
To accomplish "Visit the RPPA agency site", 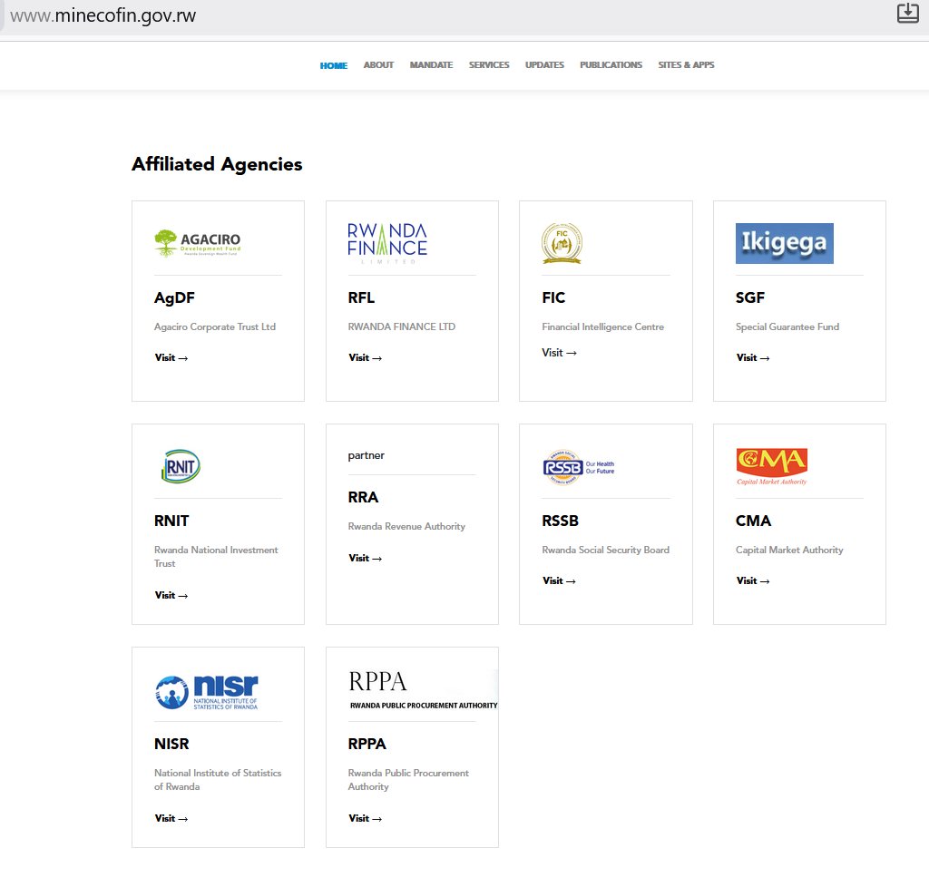I will 365,818.
